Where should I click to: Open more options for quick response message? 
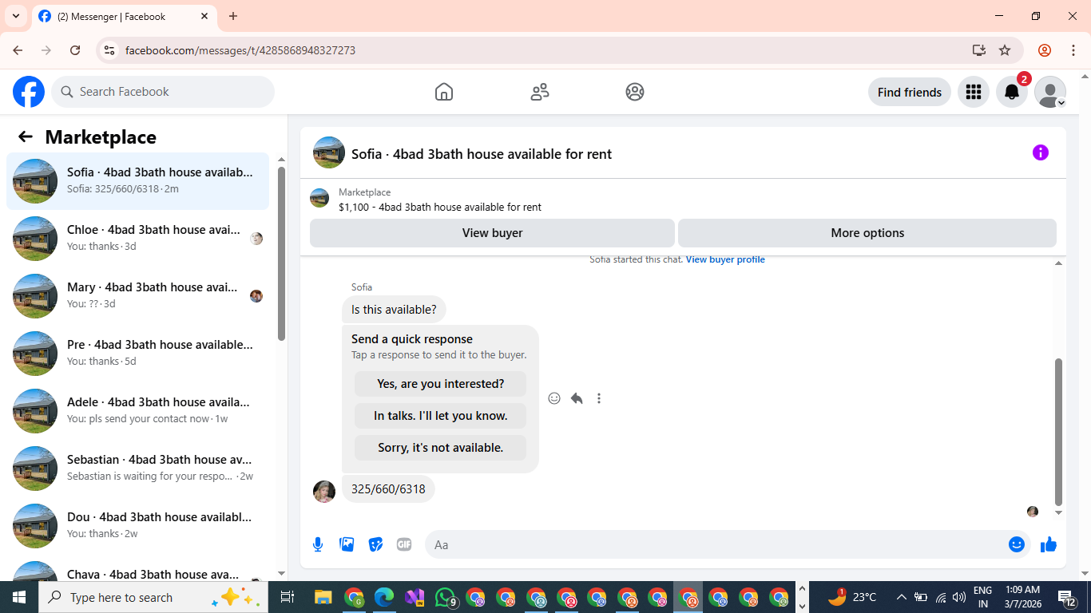(599, 398)
